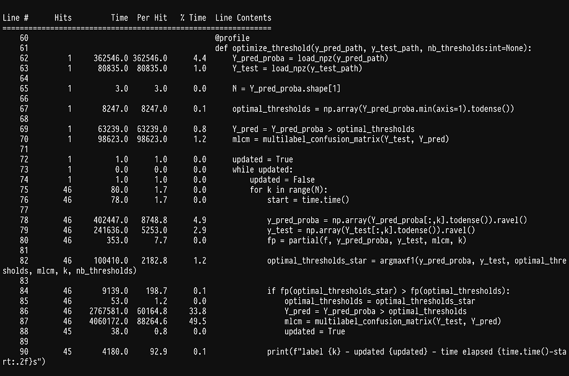Image resolution: width=569 pixels, height=376 pixels.
Task: Click the "Line Contents" column header
Action: pos(243,18)
